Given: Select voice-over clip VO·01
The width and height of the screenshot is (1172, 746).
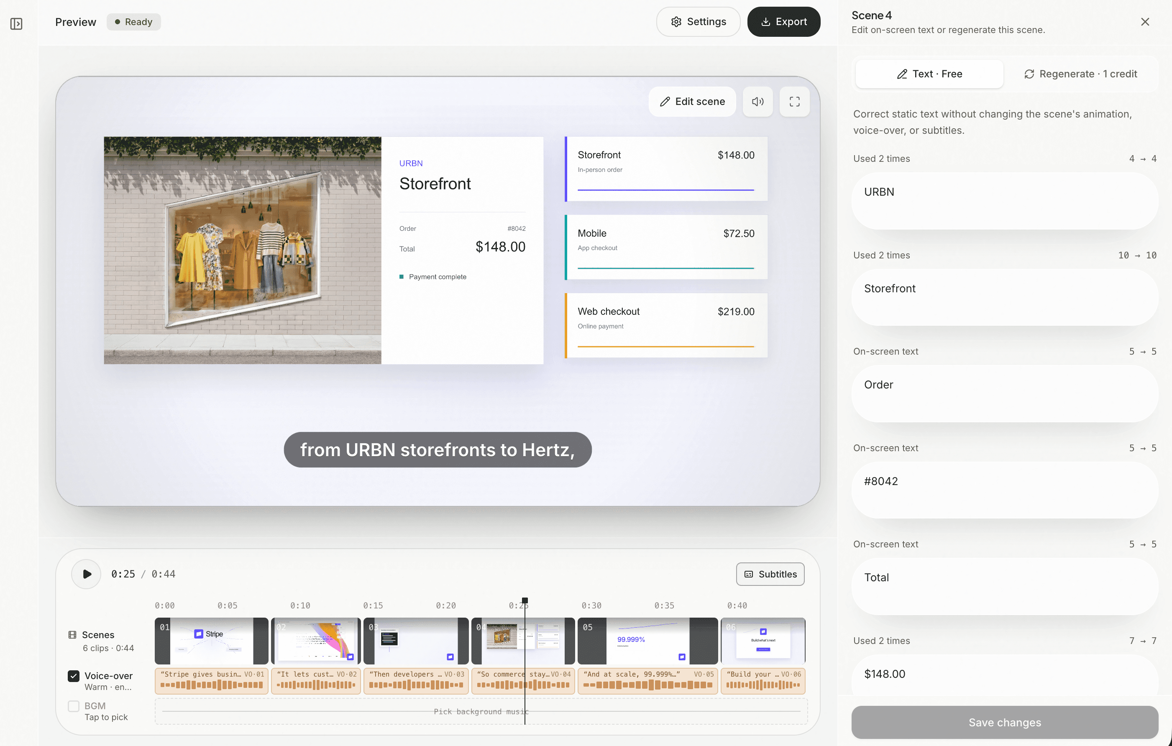Looking at the screenshot, I should pyautogui.click(x=211, y=681).
